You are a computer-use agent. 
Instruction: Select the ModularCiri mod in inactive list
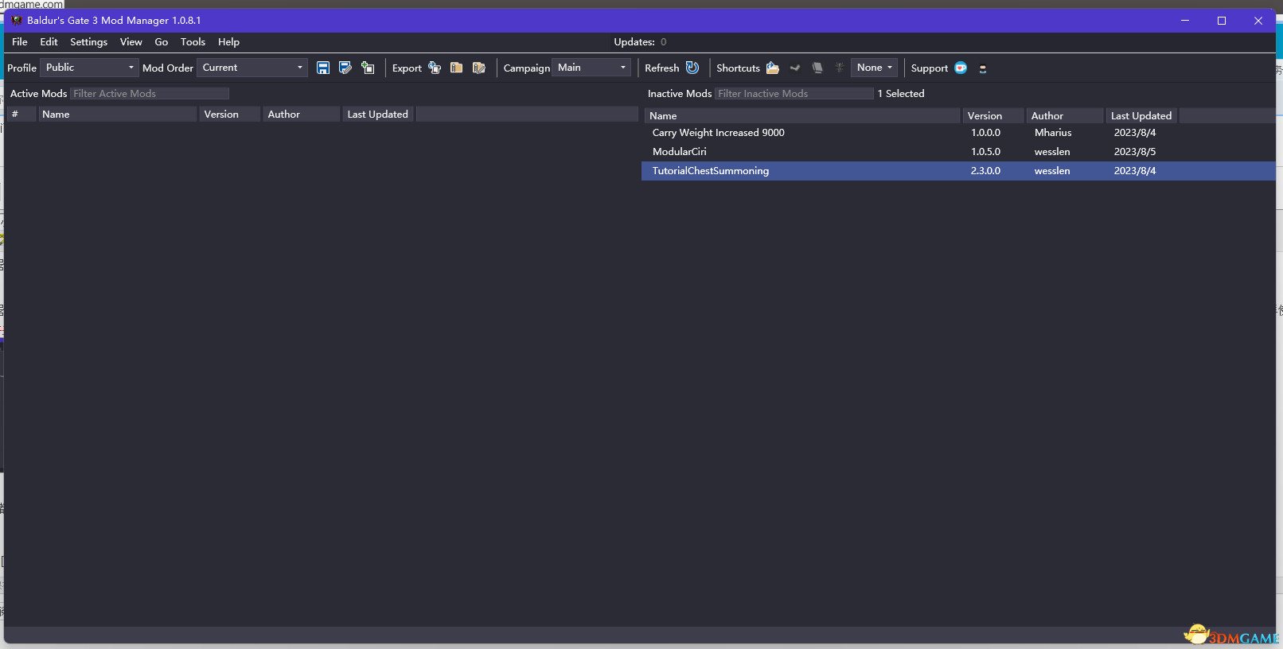[680, 152]
